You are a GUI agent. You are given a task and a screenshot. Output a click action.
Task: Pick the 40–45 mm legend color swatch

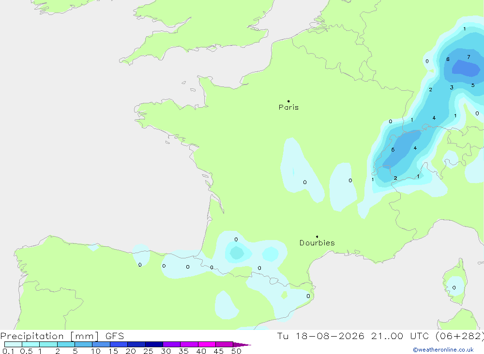coord(207,344)
